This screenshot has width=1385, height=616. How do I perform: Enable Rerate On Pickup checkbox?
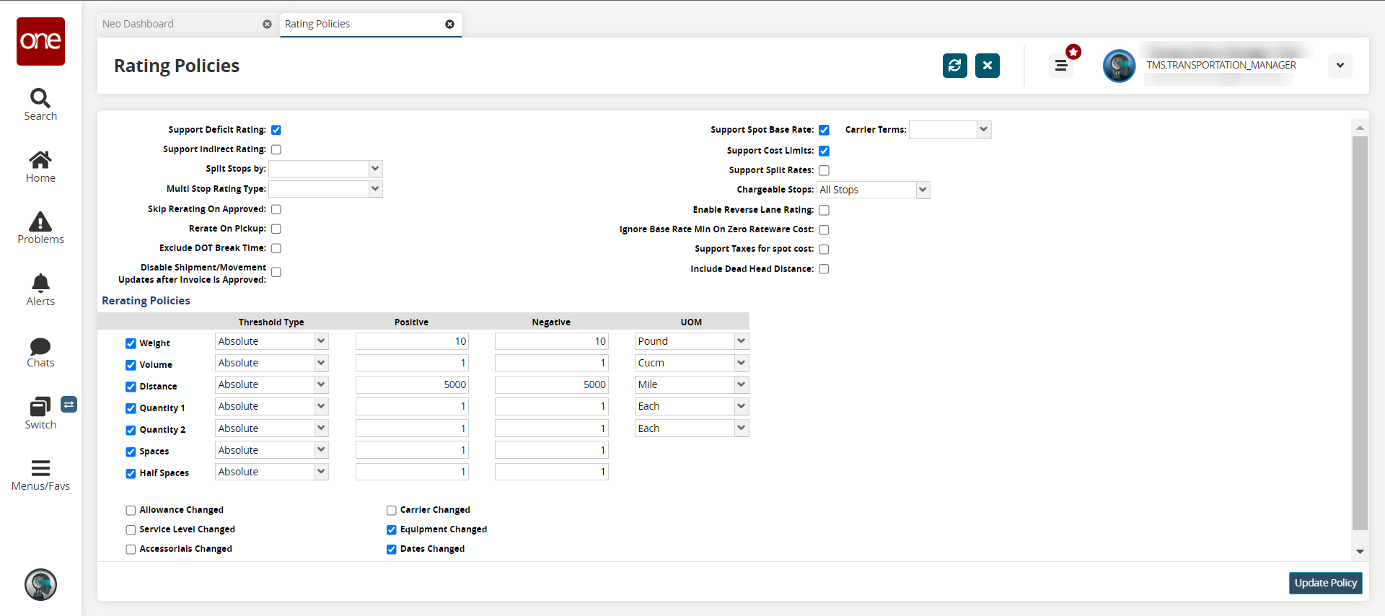276,229
